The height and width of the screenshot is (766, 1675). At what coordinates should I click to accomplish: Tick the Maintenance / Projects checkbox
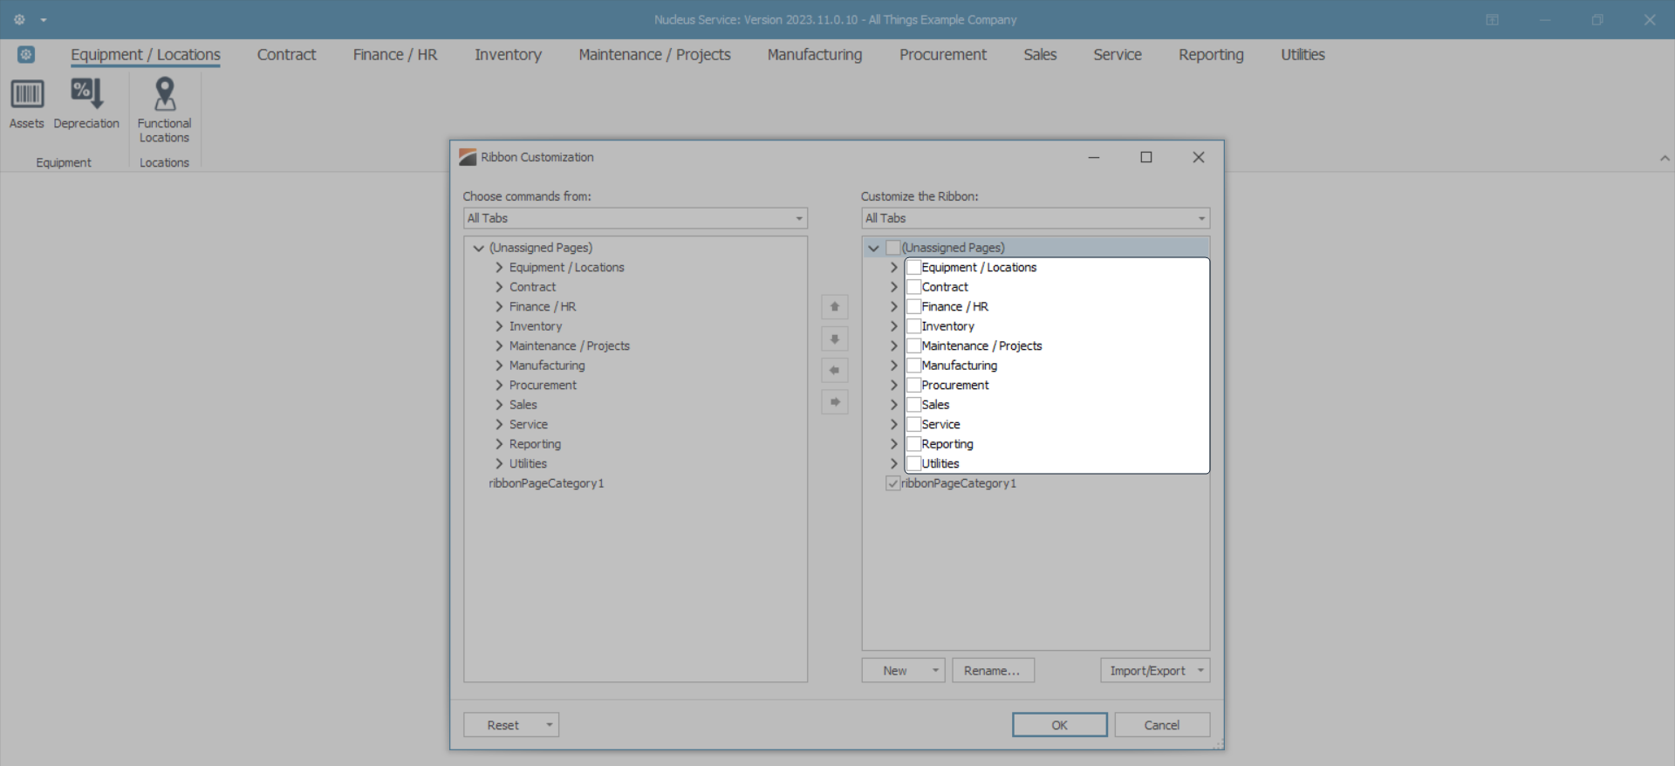coord(914,345)
